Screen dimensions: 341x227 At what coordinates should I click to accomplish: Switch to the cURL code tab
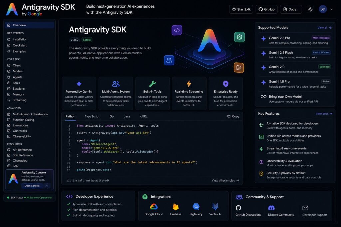pyautogui.click(x=144, y=117)
